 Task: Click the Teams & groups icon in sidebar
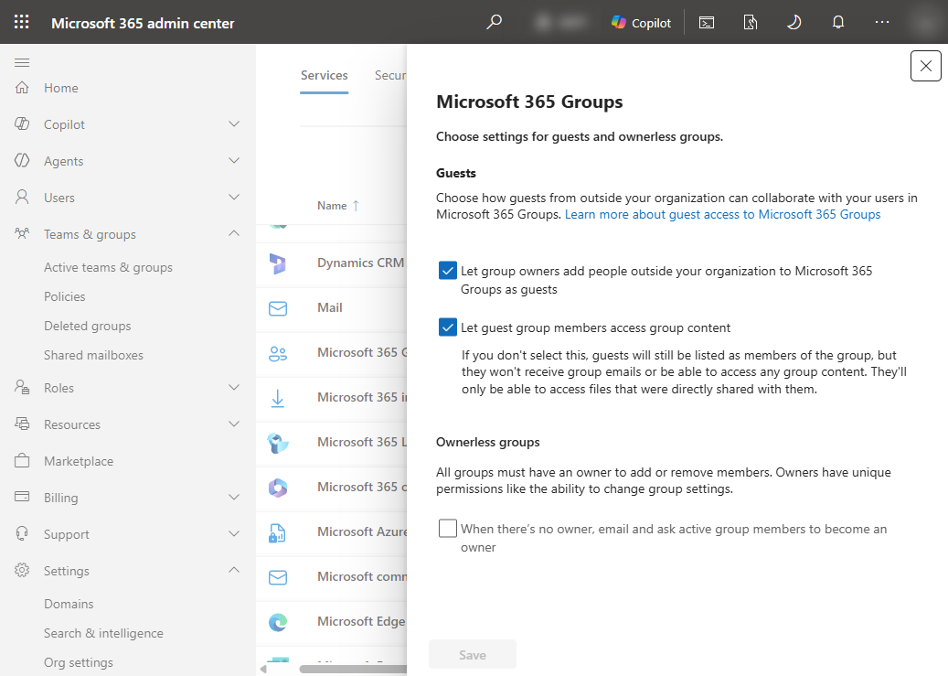pyautogui.click(x=22, y=233)
